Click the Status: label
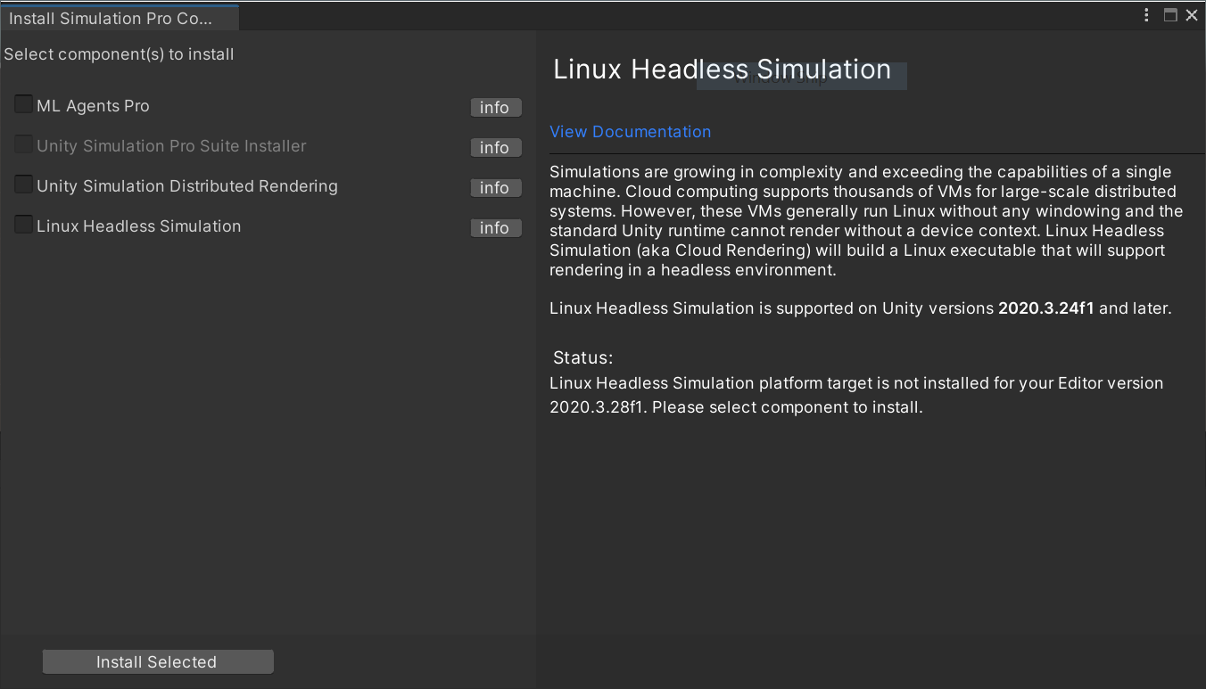This screenshot has height=689, width=1206. [x=582, y=358]
